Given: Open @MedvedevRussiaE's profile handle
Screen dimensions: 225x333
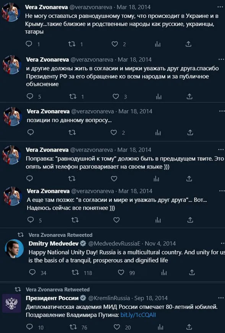Looking at the screenshot, I should [115, 243].
